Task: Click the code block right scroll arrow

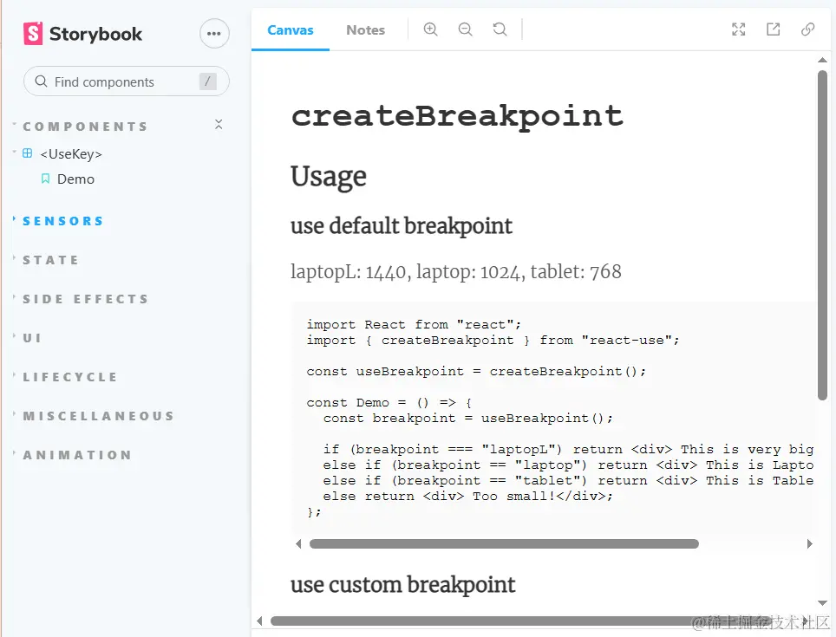Action: pos(809,543)
